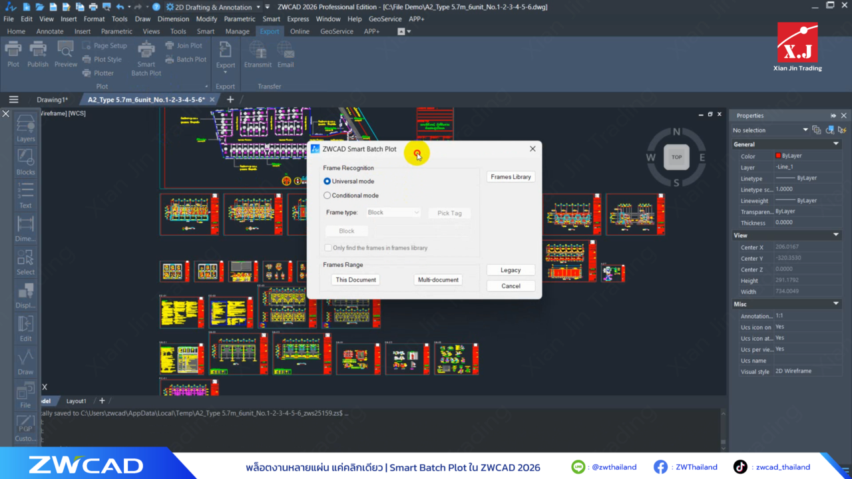
Task: Click the Etransmit icon
Action: pyautogui.click(x=258, y=55)
